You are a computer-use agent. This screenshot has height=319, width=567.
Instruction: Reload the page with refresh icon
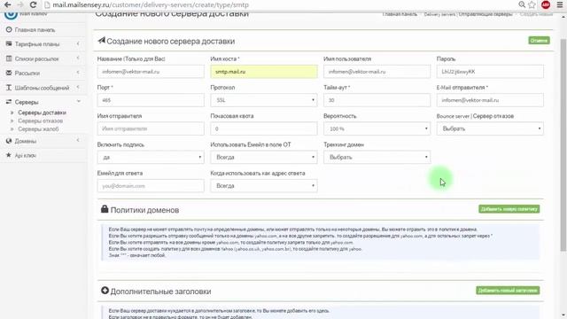33,4
